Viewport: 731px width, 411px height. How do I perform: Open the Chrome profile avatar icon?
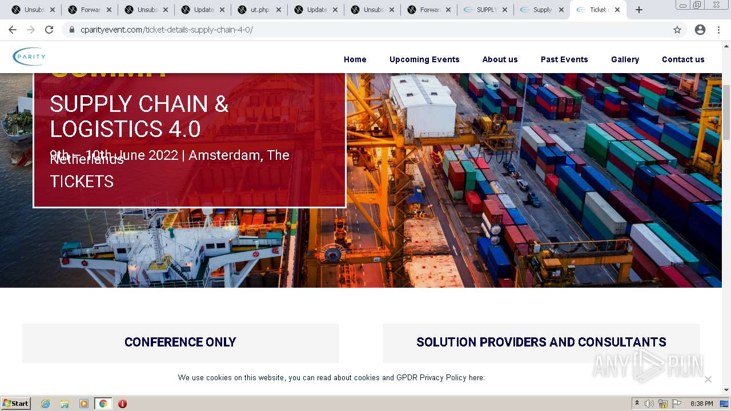(700, 30)
